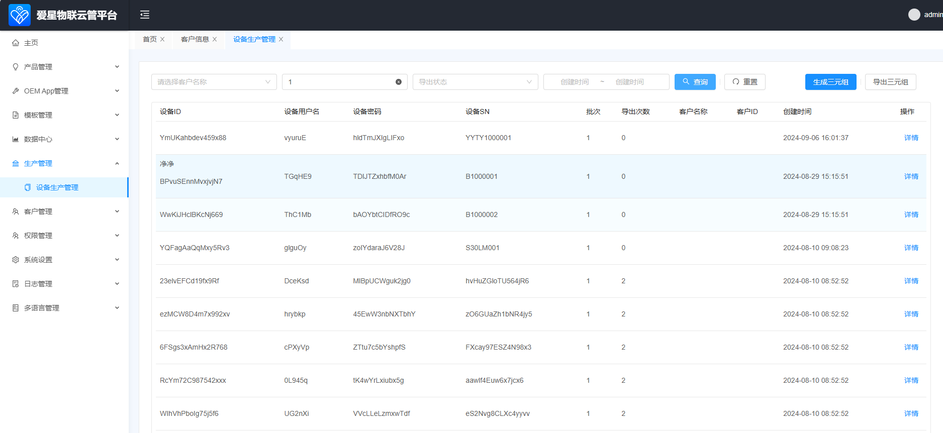The width and height of the screenshot is (943, 433).
Task: Close the 首页 tab
Action: pos(162,39)
